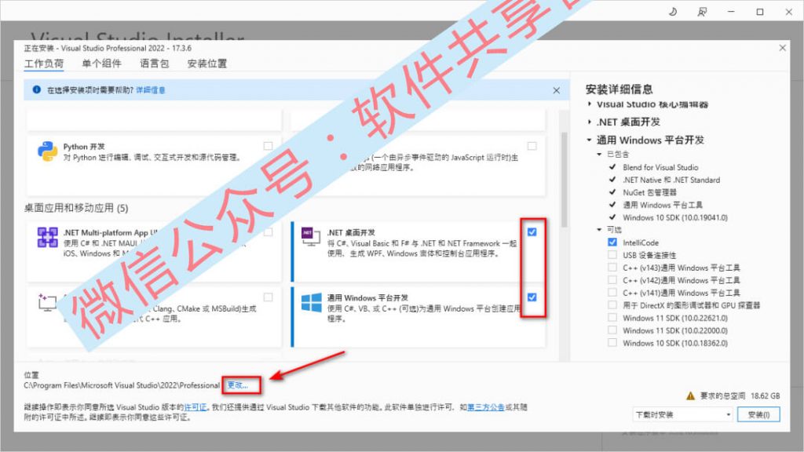This screenshot has width=804, height=452.
Task: Click the dark theme moon icon
Action: tap(673, 11)
